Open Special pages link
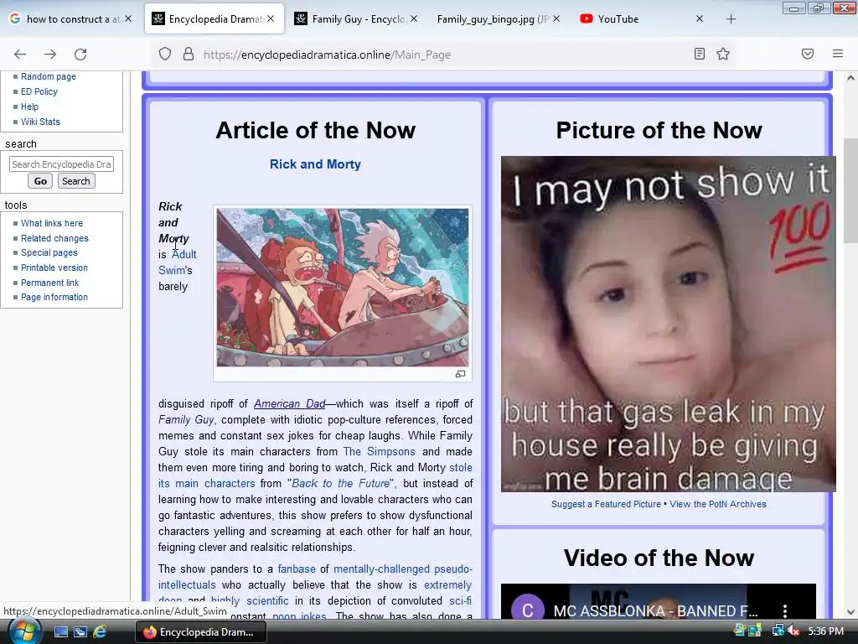858x644 pixels. [x=49, y=252]
